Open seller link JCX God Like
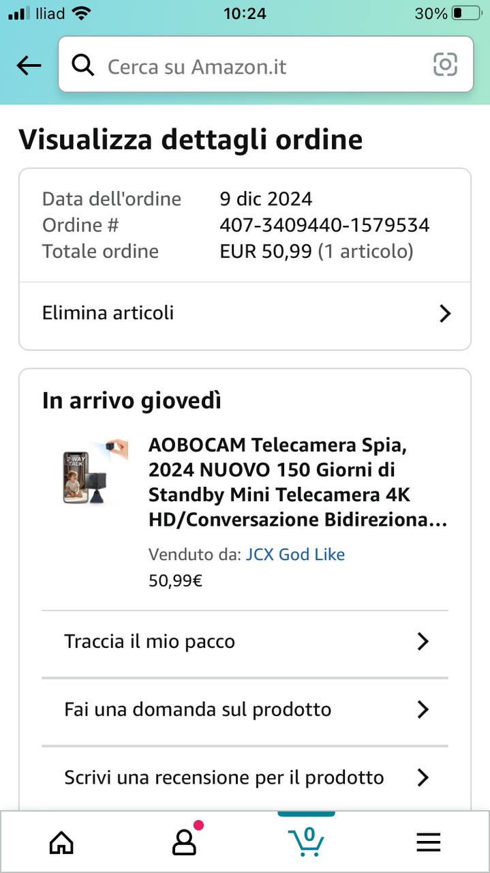The width and height of the screenshot is (490, 873). pyautogui.click(x=295, y=554)
